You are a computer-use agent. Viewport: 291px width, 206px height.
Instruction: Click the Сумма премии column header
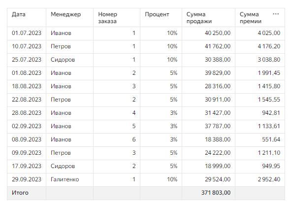tap(250, 18)
